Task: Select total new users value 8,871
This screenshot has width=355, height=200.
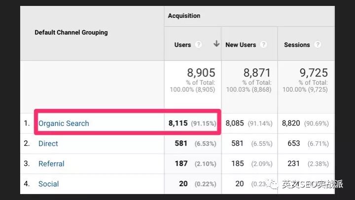Action: pos(257,73)
